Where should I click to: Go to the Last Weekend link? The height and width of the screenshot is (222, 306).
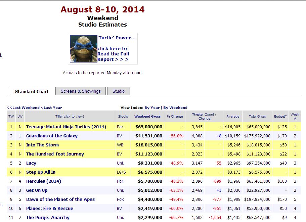[23, 107]
